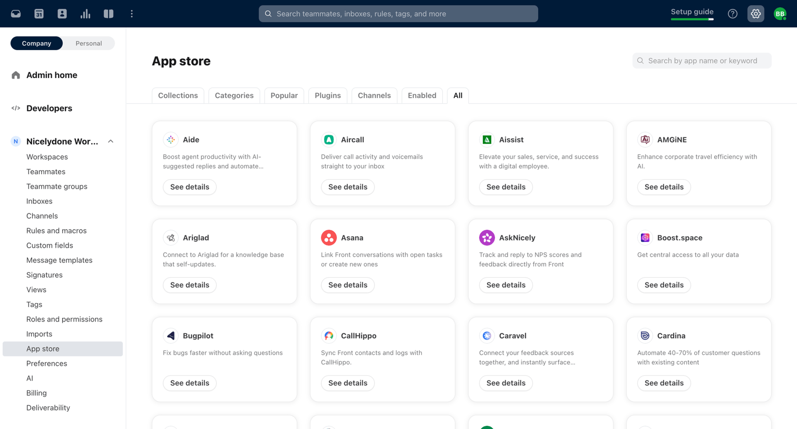
Task: Click the settings gear icon
Action: click(x=756, y=14)
